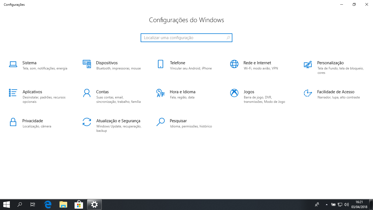This screenshot has width=373, height=210.
Task: Open the Telefone phone icon
Action: (x=161, y=64)
